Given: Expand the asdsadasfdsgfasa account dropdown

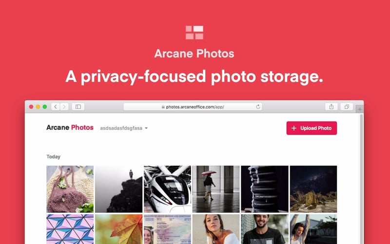Looking at the screenshot, I should point(124,128).
